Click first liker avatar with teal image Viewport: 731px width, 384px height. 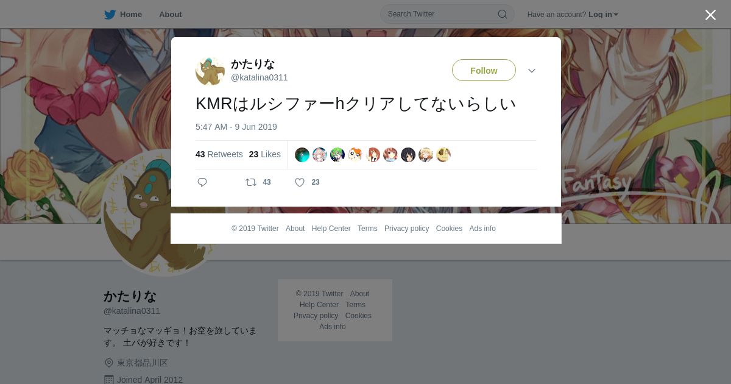click(302, 155)
